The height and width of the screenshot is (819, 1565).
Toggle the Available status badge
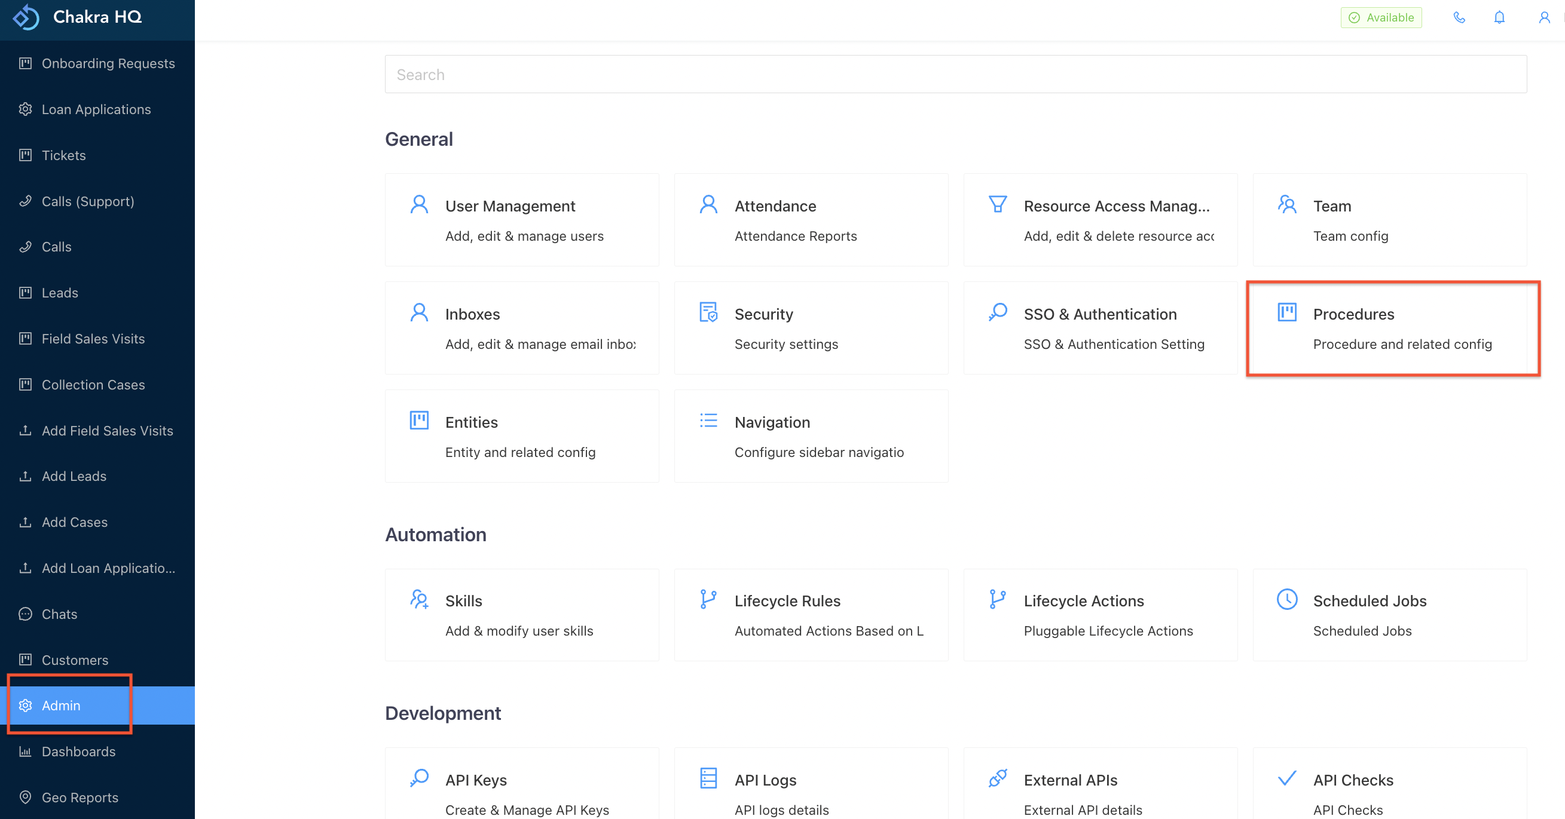click(1381, 17)
